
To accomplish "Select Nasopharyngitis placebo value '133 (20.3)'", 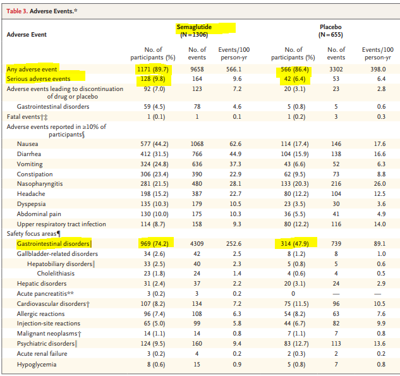I will tap(294, 184).
